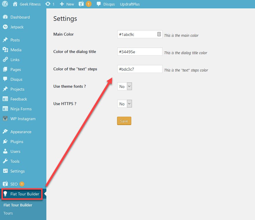Click the dialog title color field
255x220 pixels.
tap(139, 52)
